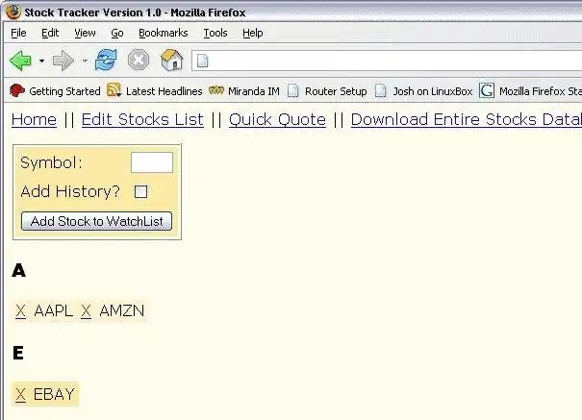Open the View menu
Screen dimensions: 582x420
click(x=85, y=33)
